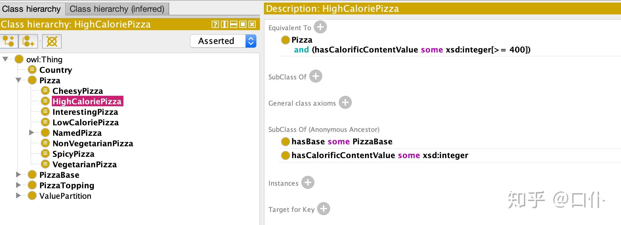Split the Class hierarchy view horizontally
The image size is (621, 225).
234,24
